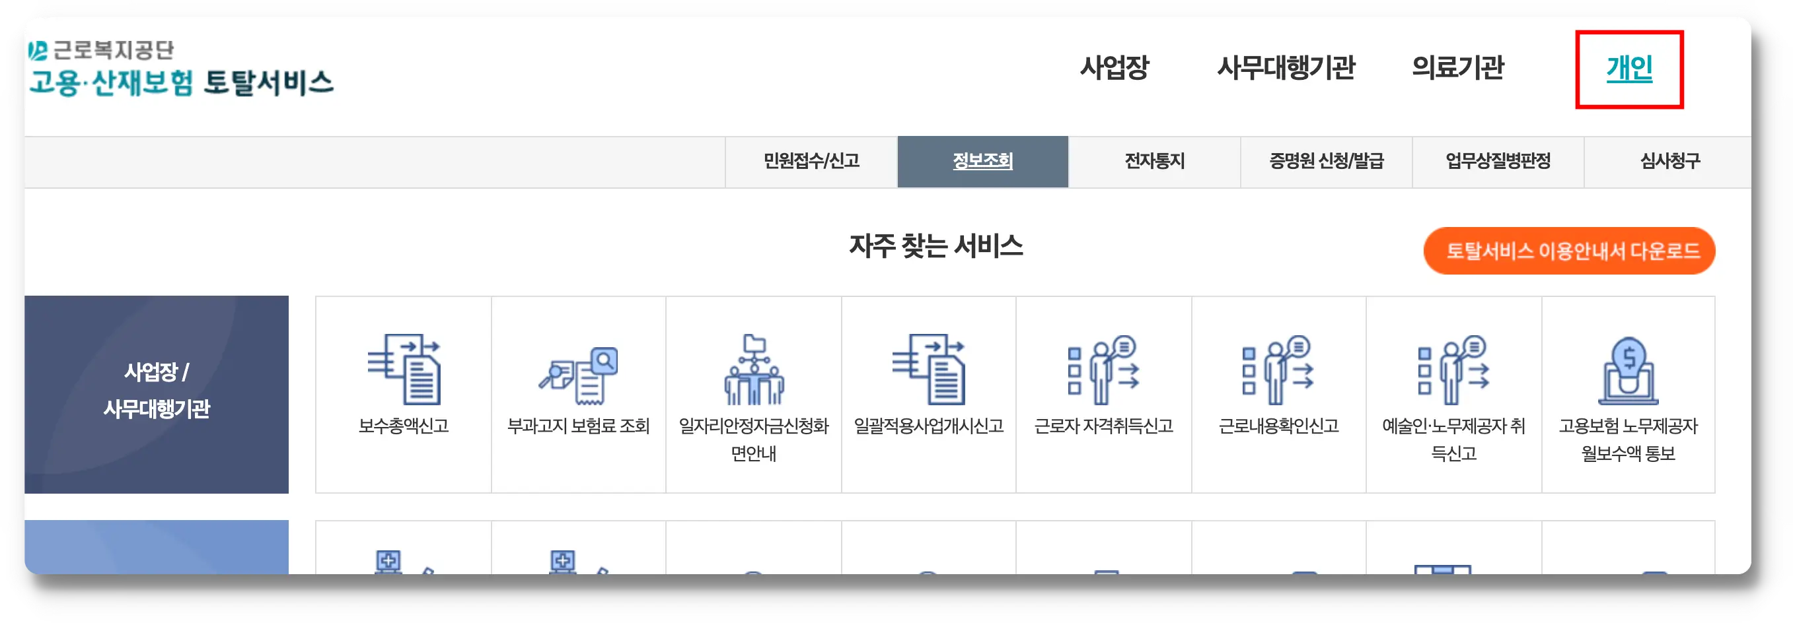Open the 심사청구 tab
This screenshot has height=623, width=1793.
[1669, 161]
